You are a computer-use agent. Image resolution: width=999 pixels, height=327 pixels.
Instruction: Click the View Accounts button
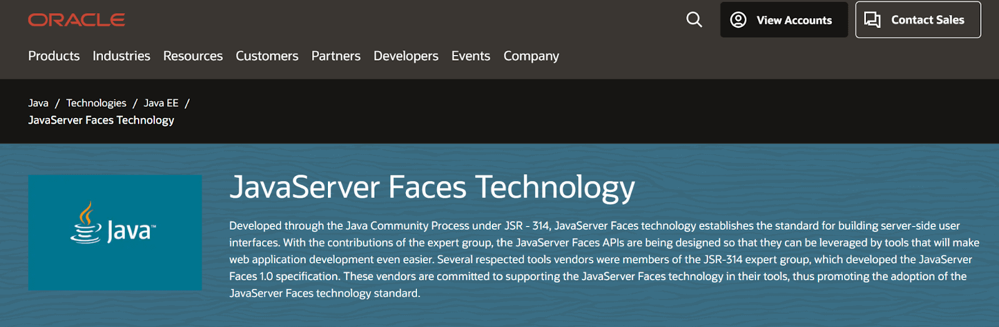click(x=784, y=20)
